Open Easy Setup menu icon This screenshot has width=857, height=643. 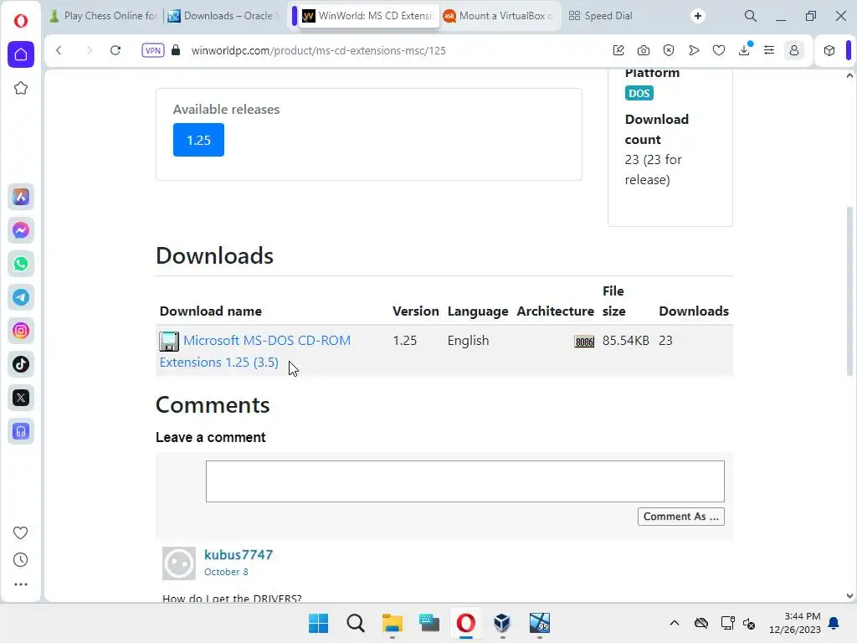(x=769, y=50)
